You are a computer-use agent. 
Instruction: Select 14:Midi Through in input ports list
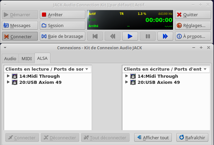[158, 76]
